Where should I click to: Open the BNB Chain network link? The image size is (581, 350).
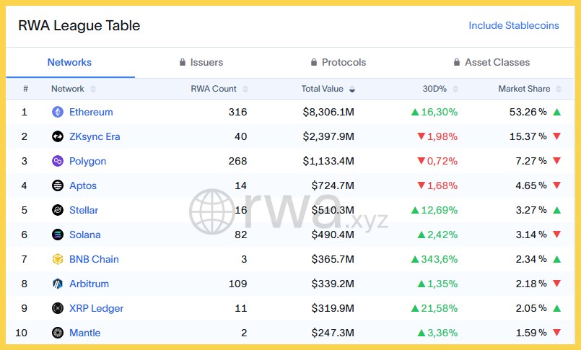94,259
